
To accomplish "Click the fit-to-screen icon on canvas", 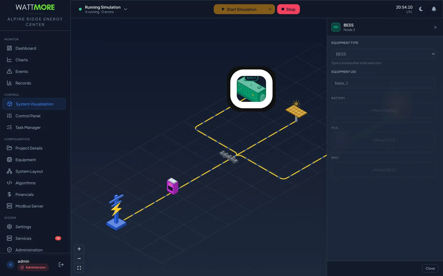I will click(x=79, y=268).
